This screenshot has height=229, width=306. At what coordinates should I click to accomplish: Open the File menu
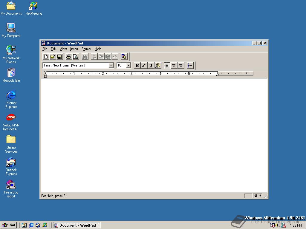[45, 49]
